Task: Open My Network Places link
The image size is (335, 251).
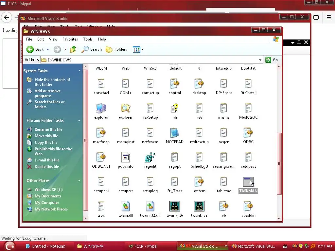Action: point(51,209)
